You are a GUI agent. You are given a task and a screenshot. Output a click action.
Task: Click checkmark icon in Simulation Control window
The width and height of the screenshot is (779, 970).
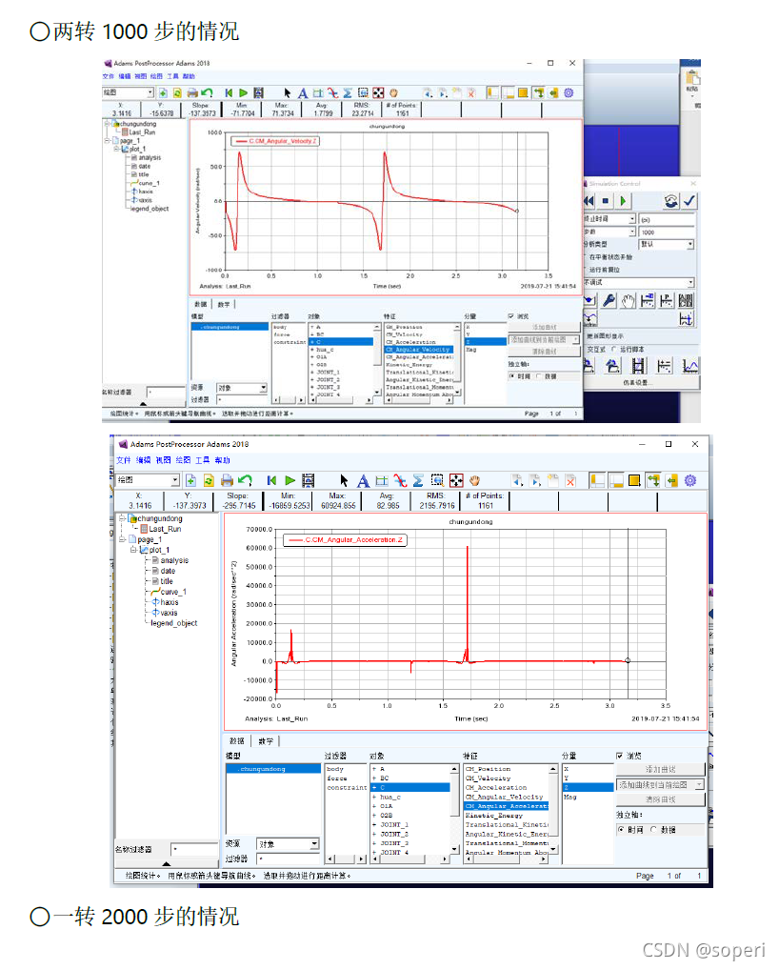[x=689, y=200]
